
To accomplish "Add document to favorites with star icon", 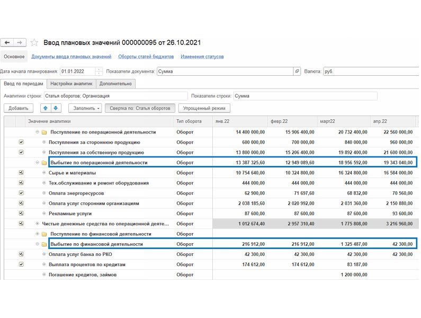I will click(34, 42).
